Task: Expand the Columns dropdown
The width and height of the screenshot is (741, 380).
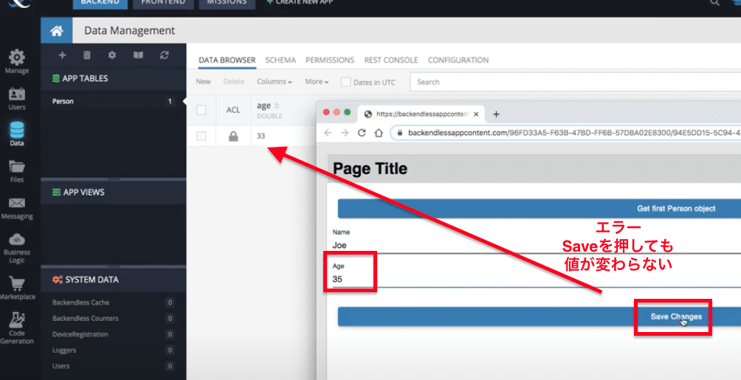Action: point(275,82)
